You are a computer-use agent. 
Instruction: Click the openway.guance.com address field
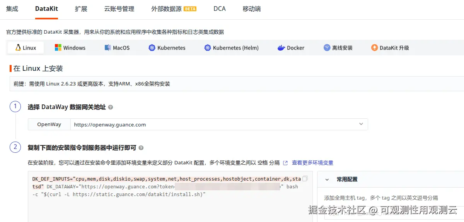(x=219, y=125)
